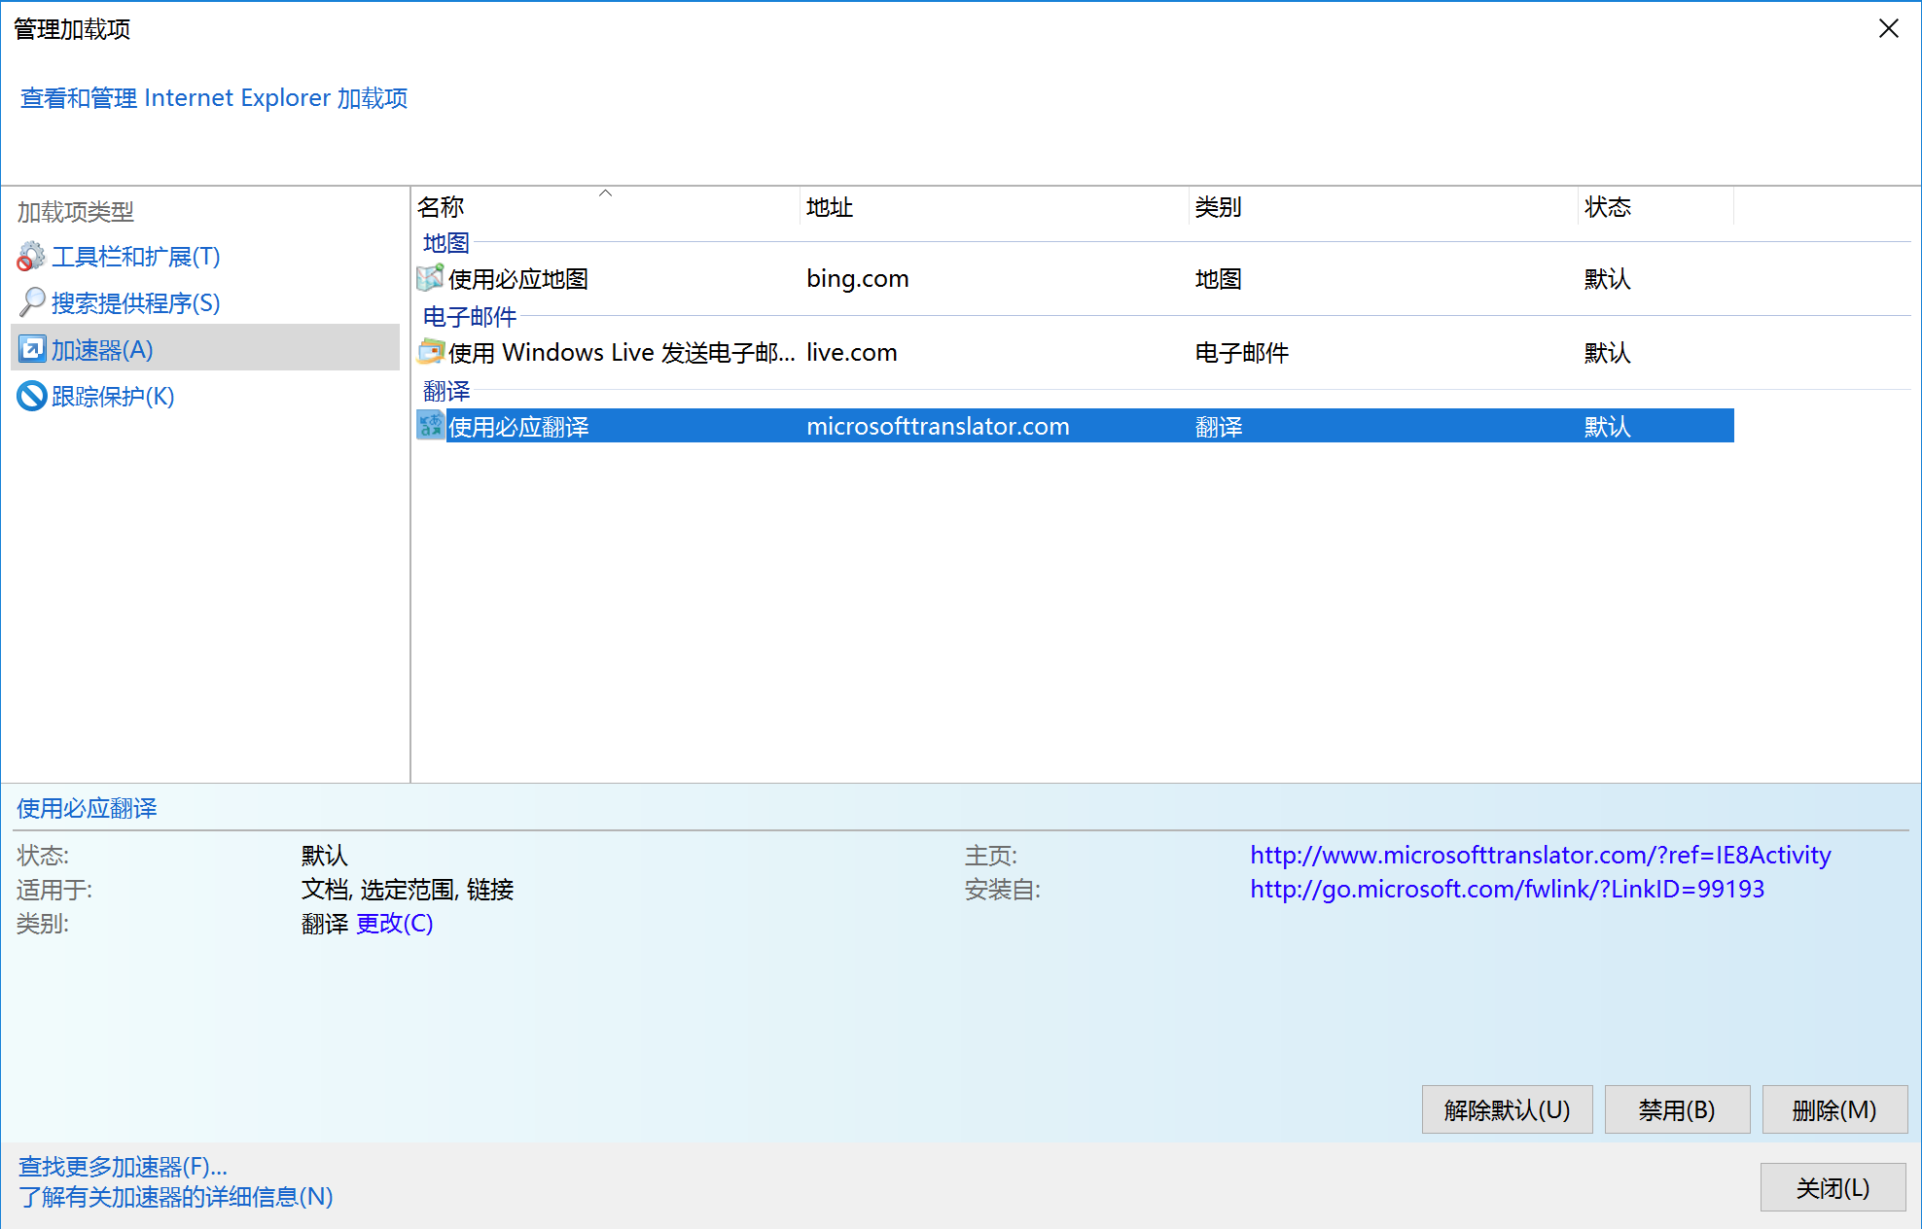Image resolution: width=1922 pixels, height=1229 pixels.
Task: Select the 工具栏和扩展 category icon
Action: pyautogui.click(x=30, y=256)
